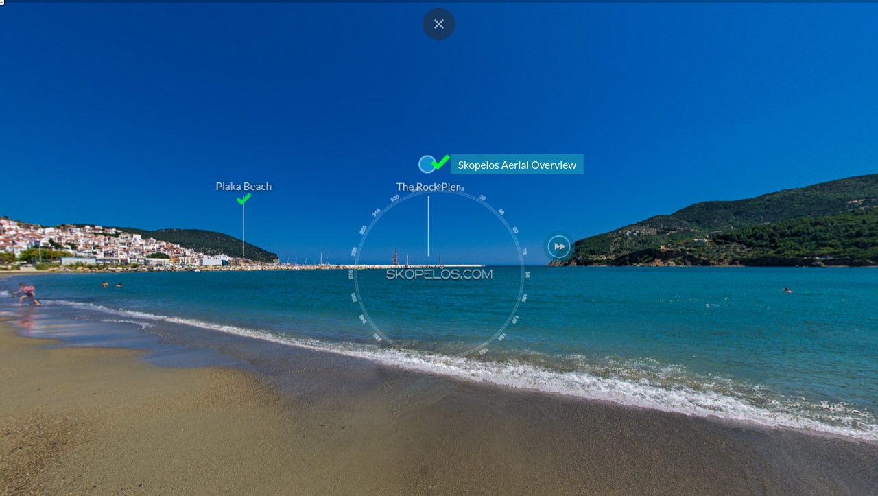Close the panorama with the X button
The image size is (878, 496).
(439, 24)
